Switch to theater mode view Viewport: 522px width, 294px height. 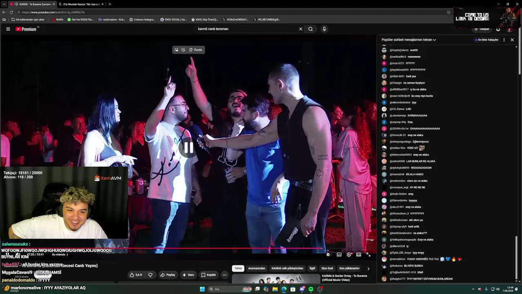pyautogui.click(x=358, y=254)
